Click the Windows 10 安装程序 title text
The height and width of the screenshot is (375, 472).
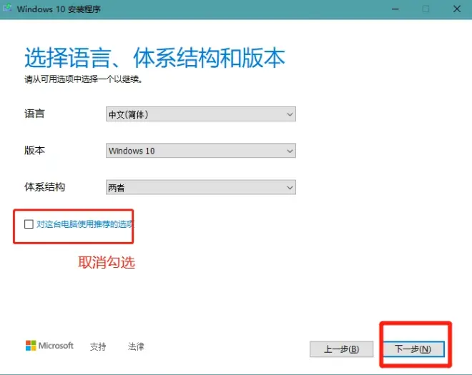59,9
